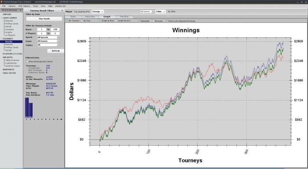Open the Help menu
This screenshot has width=308, height=169.
50,6
